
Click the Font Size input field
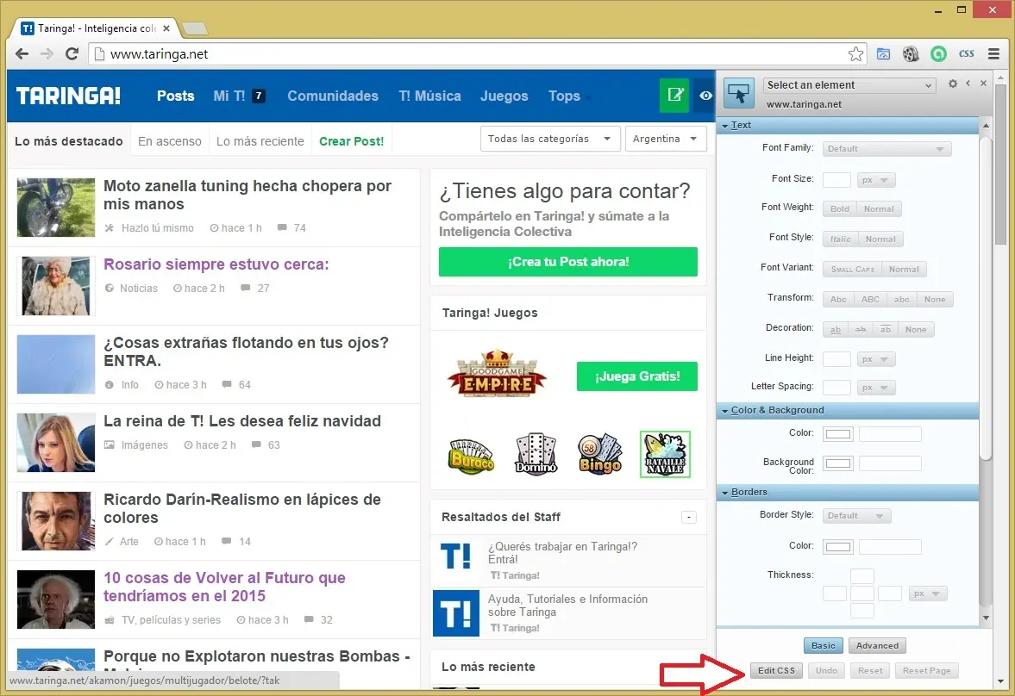tap(836, 180)
